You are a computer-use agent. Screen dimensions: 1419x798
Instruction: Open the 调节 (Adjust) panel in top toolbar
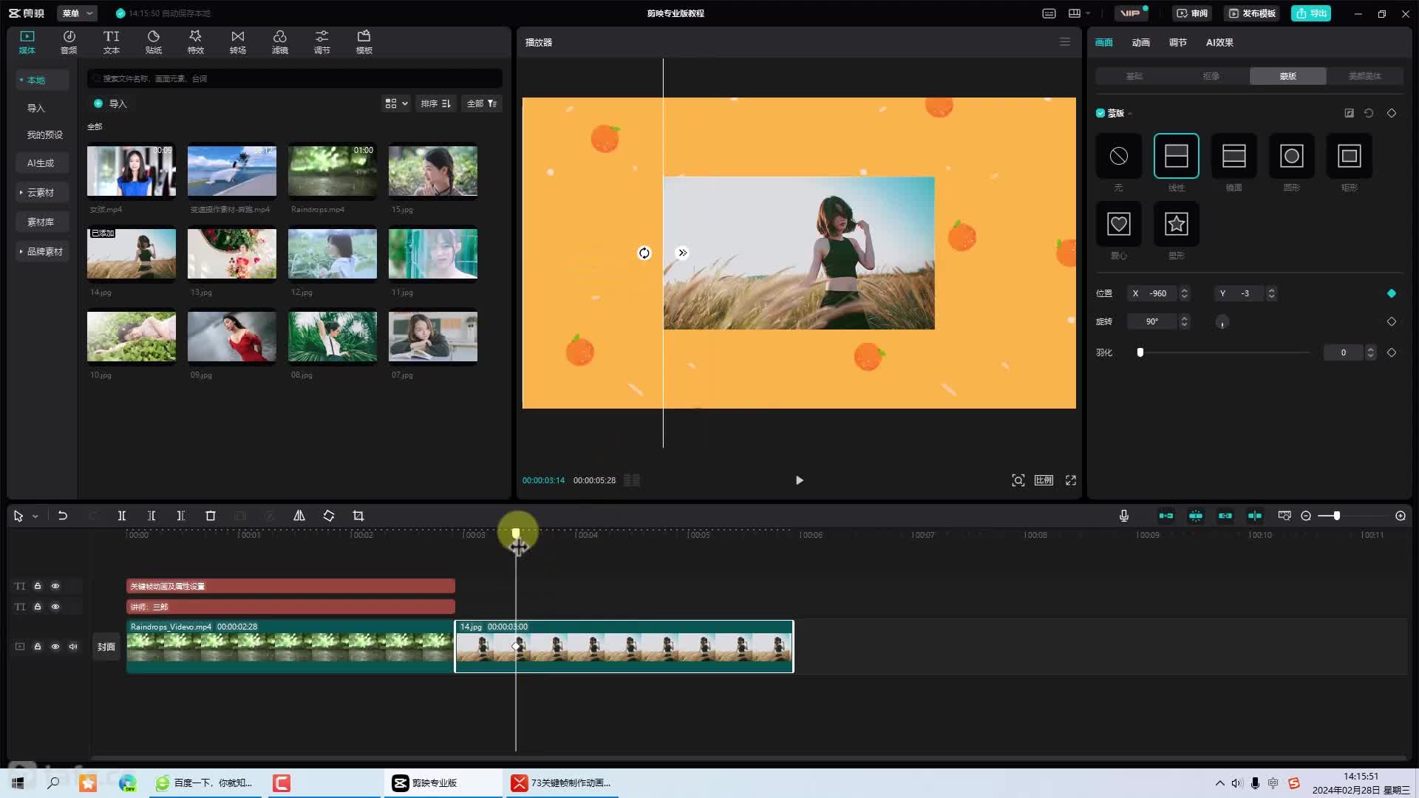(x=322, y=42)
